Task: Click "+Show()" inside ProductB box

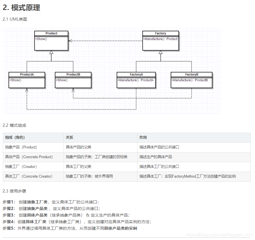Action: (x=62, y=80)
